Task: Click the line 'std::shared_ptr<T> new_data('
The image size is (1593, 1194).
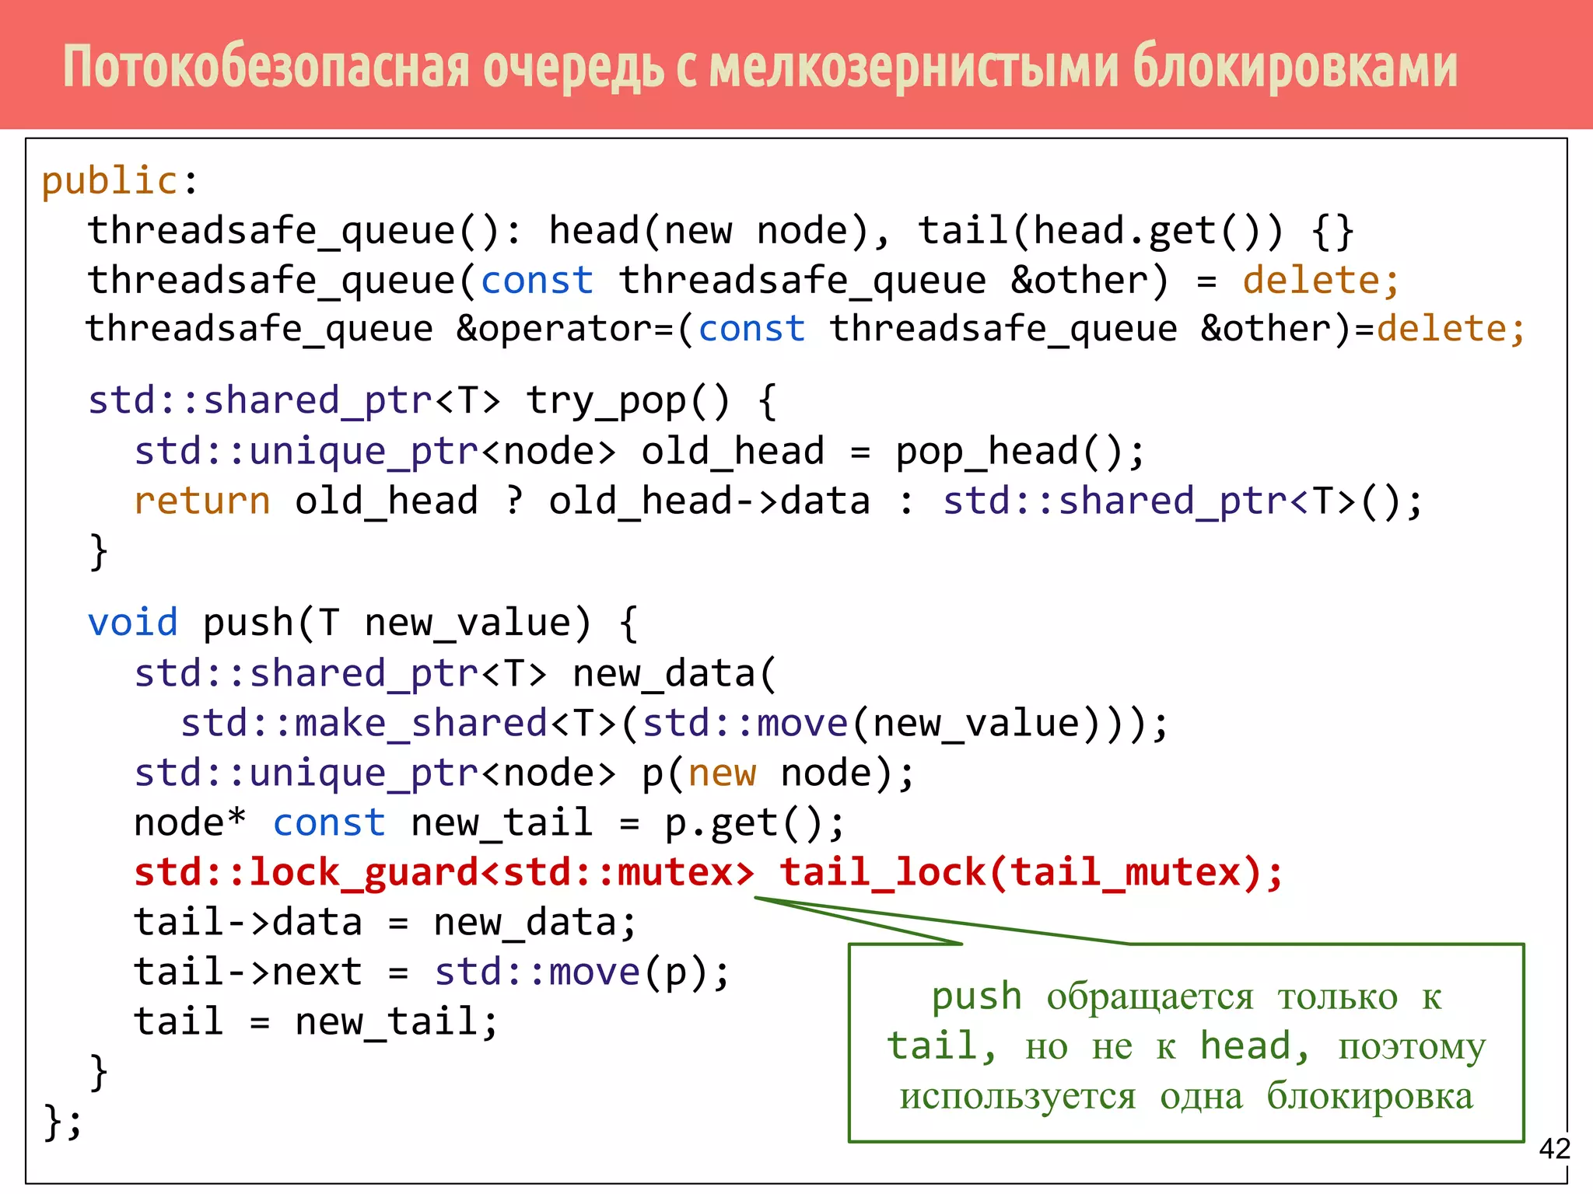Action: (x=455, y=673)
